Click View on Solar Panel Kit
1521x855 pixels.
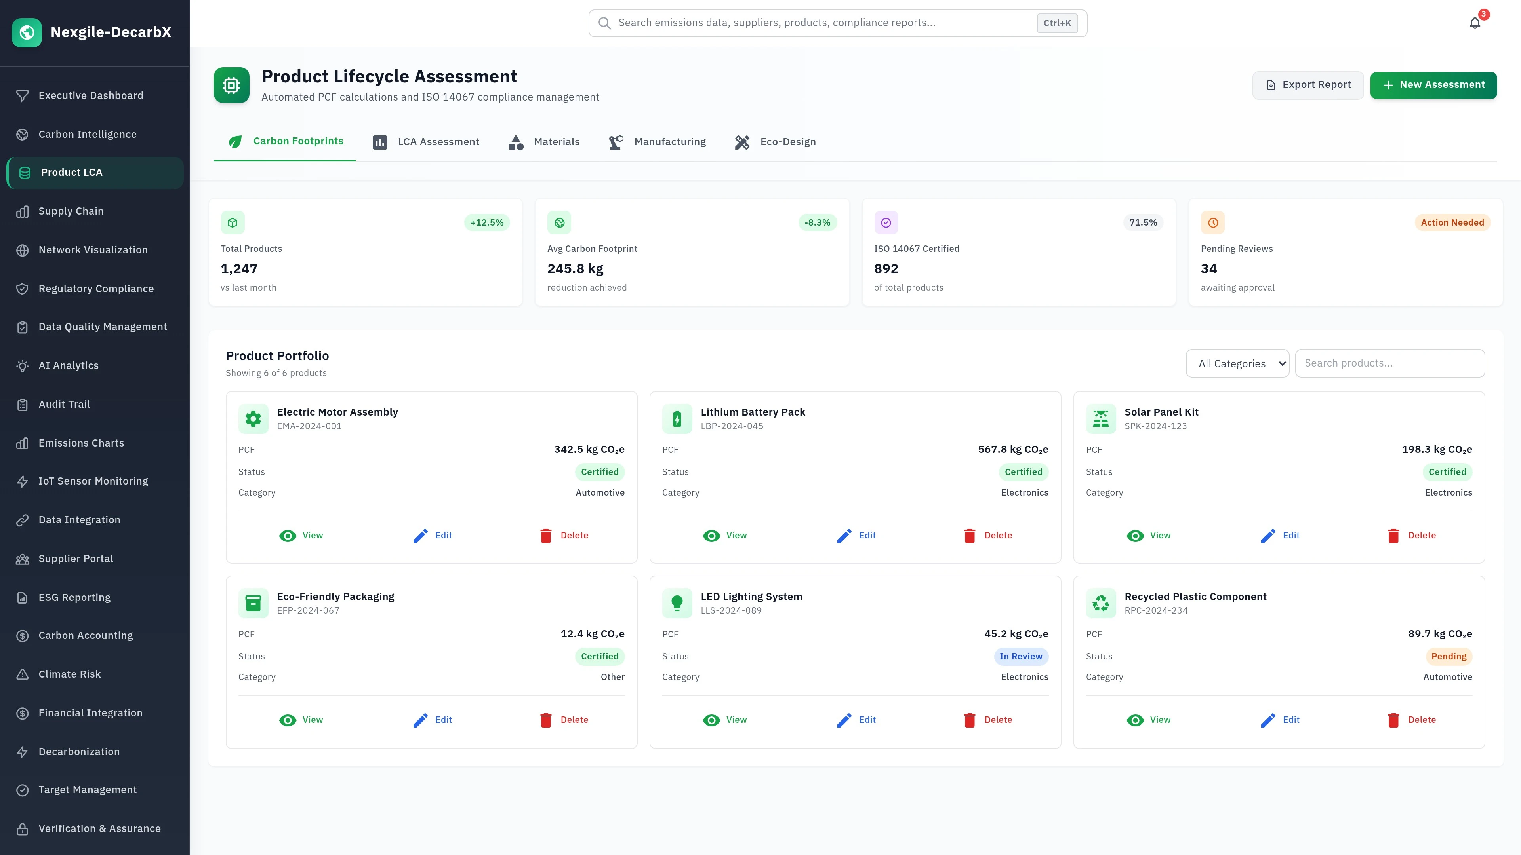(x=1148, y=535)
